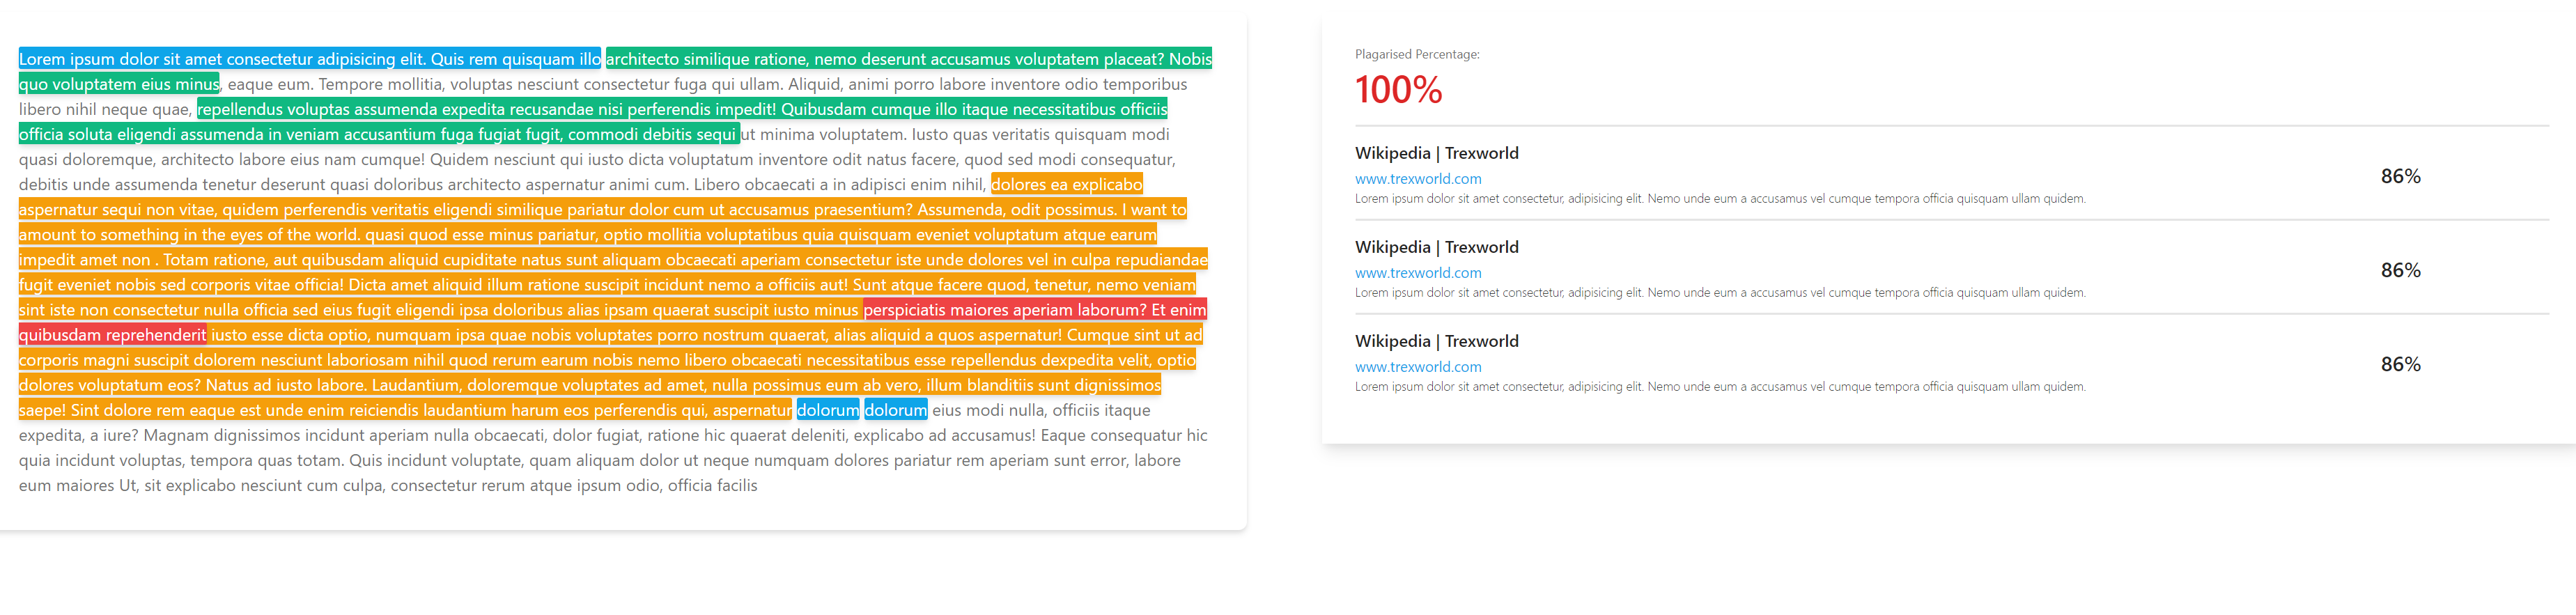Image resolution: width=2576 pixels, height=615 pixels.
Task: Click the second result's 86% score
Action: point(2400,270)
